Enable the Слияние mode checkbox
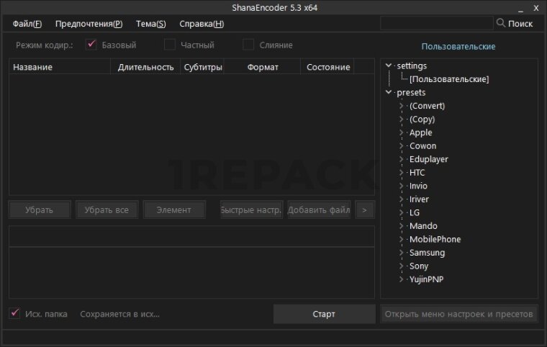 [248, 45]
